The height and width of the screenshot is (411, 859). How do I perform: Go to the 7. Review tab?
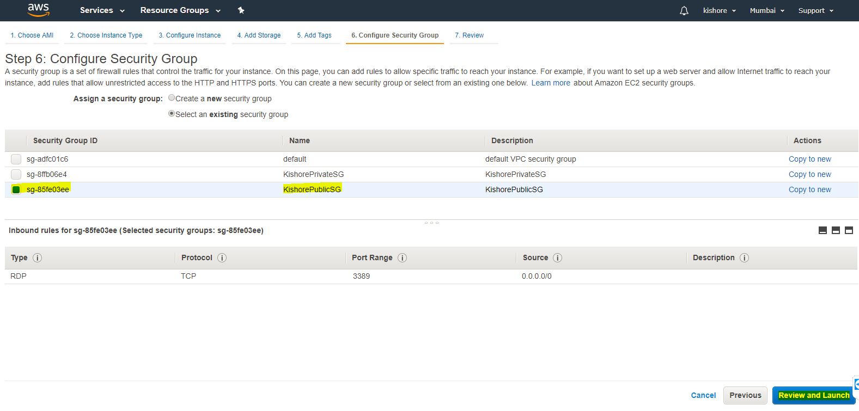tap(469, 35)
